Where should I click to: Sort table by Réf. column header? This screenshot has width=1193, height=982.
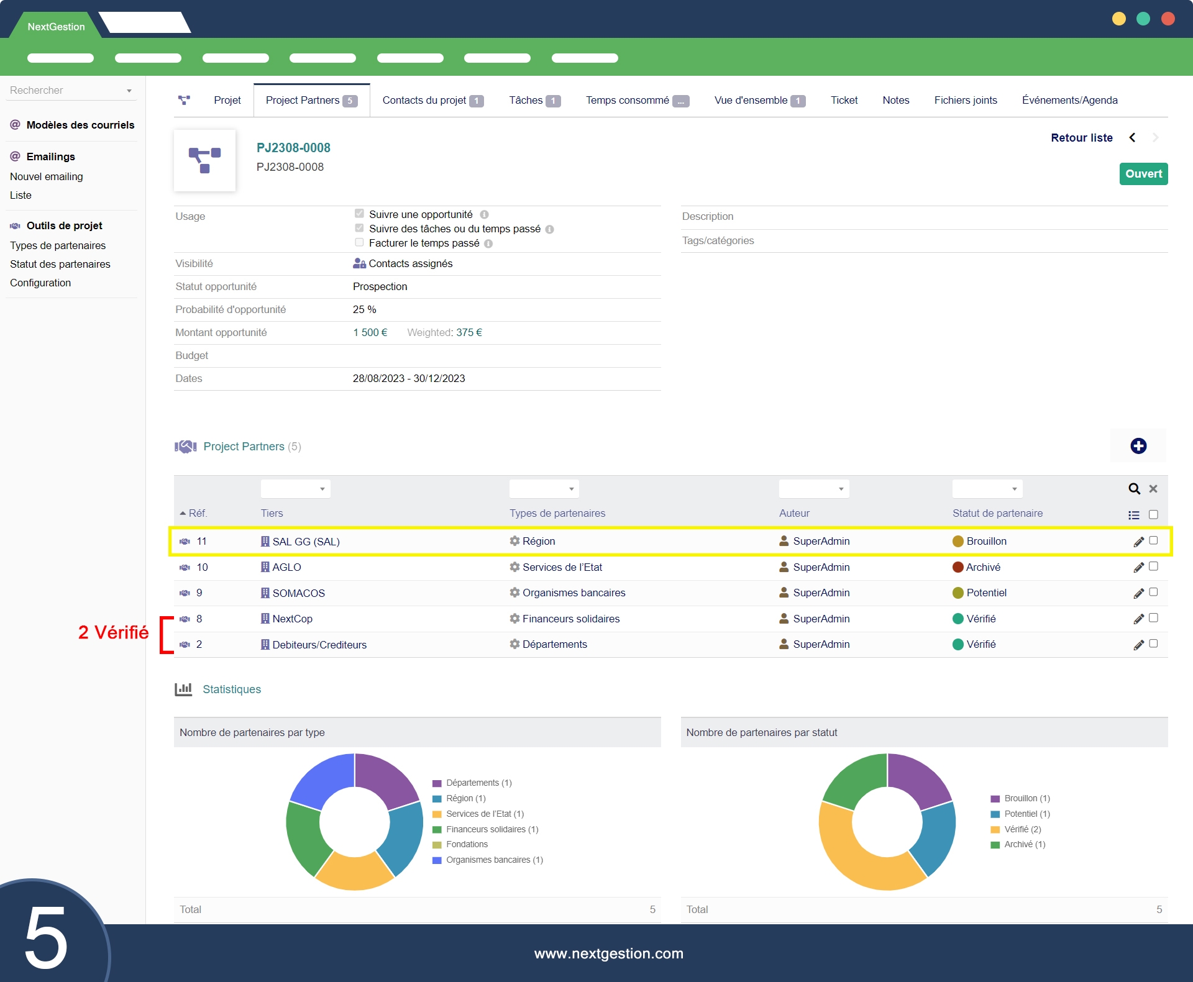tap(197, 514)
